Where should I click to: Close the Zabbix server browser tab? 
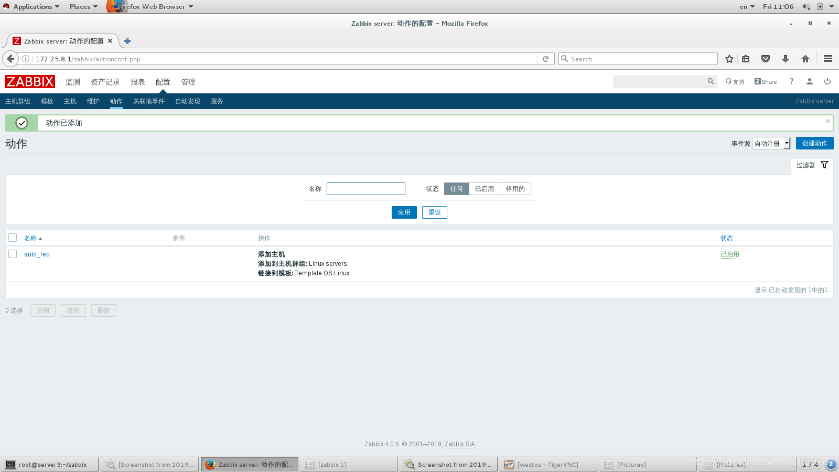pyautogui.click(x=110, y=41)
